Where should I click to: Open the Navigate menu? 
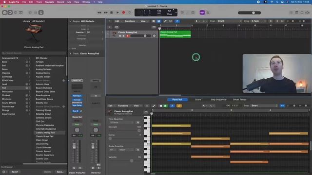pyautogui.click(x=49, y=2)
